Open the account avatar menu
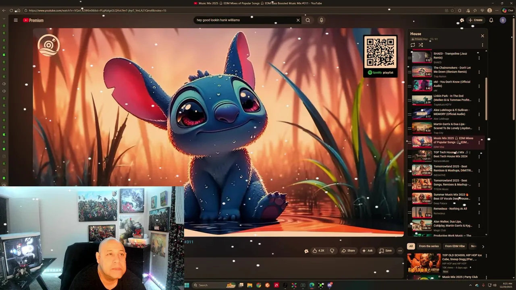 click(x=503, y=20)
